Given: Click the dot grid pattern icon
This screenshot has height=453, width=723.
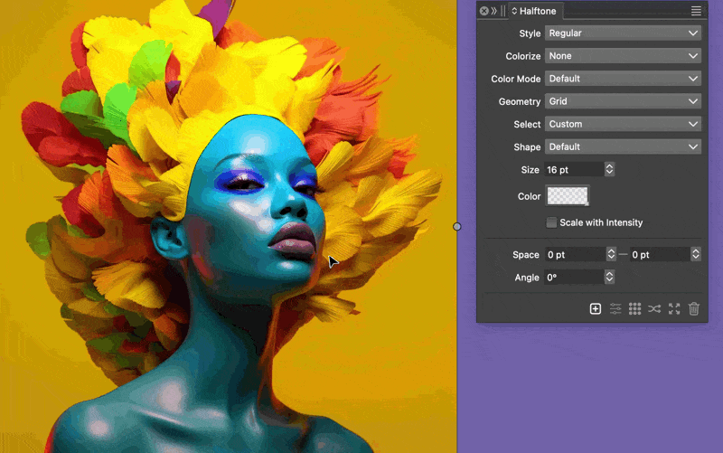Looking at the screenshot, I should click(635, 309).
